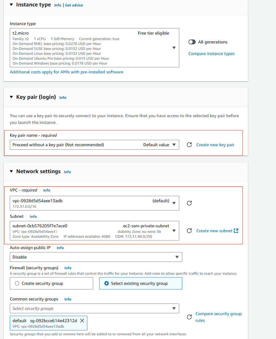Refresh the subnet list
Screen dimensions: 276x339
coord(189,231)
